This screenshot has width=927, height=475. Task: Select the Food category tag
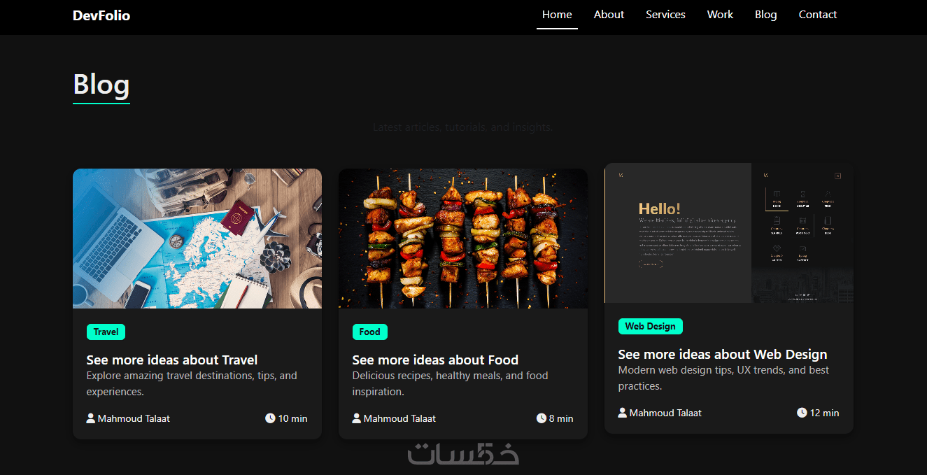click(x=369, y=332)
